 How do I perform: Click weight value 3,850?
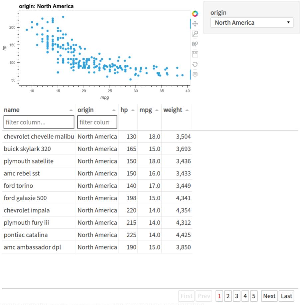(183, 247)
